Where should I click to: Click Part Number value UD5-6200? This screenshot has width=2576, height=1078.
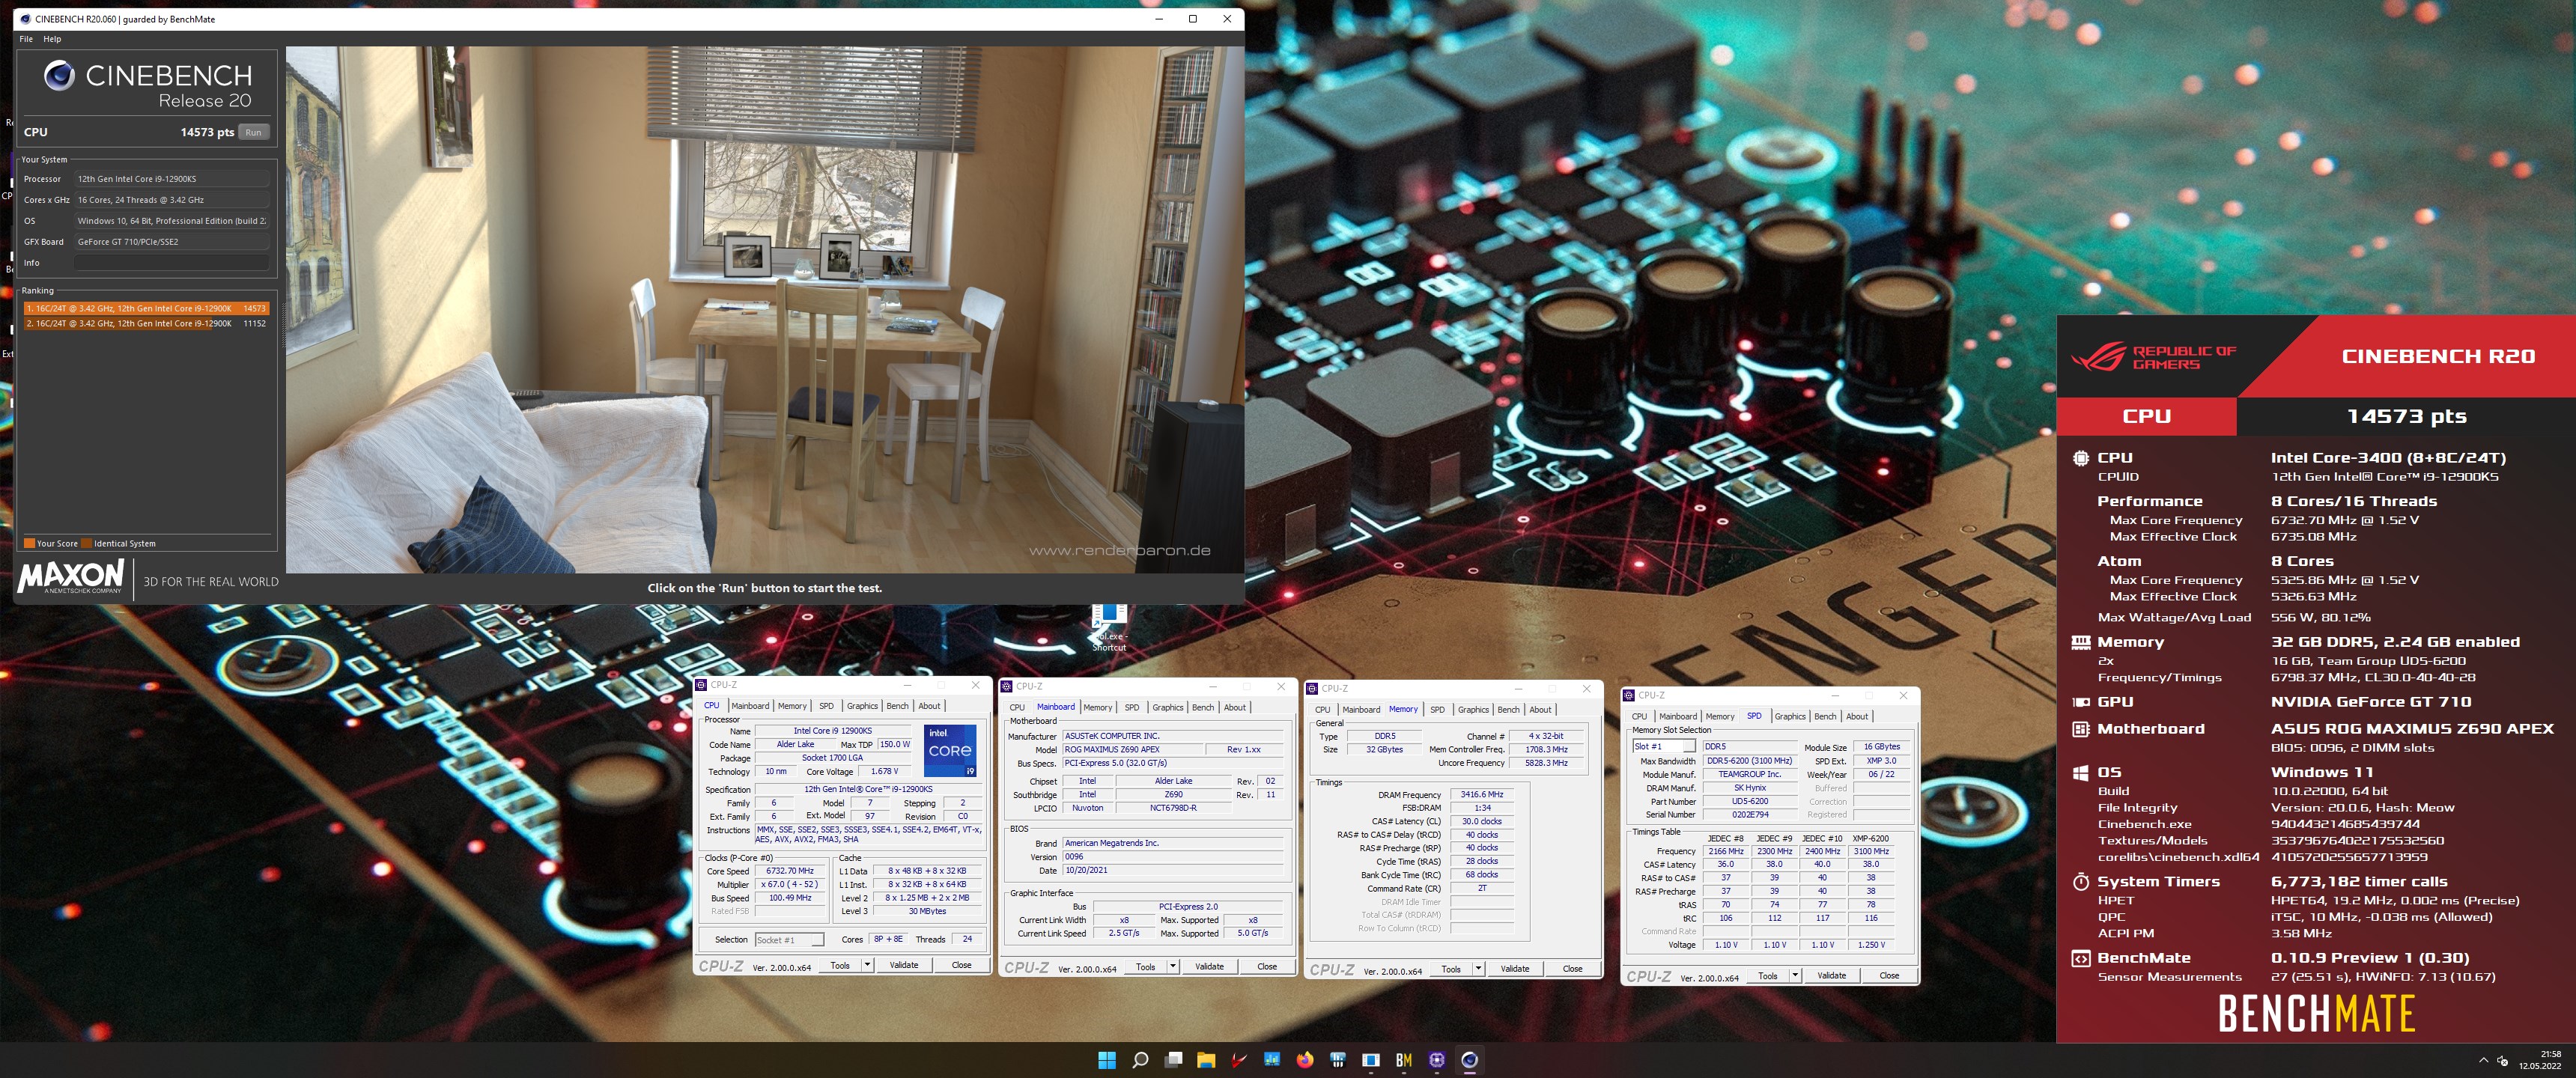point(1751,802)
